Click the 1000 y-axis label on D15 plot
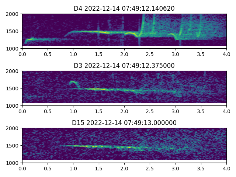The height and width of the screenshot is (177, 236). (13, 163)
